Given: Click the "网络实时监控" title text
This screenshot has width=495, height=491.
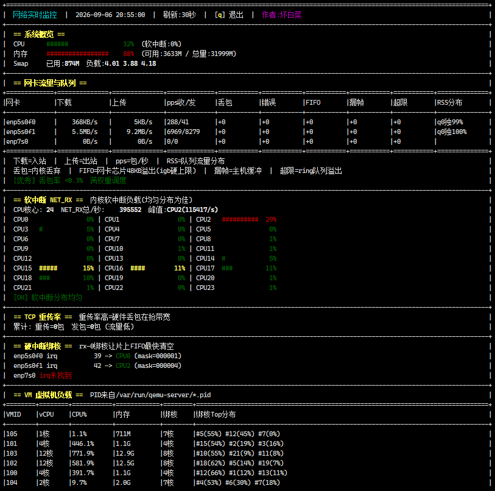Looking at the screenshot, I should (x=35, y=15).
